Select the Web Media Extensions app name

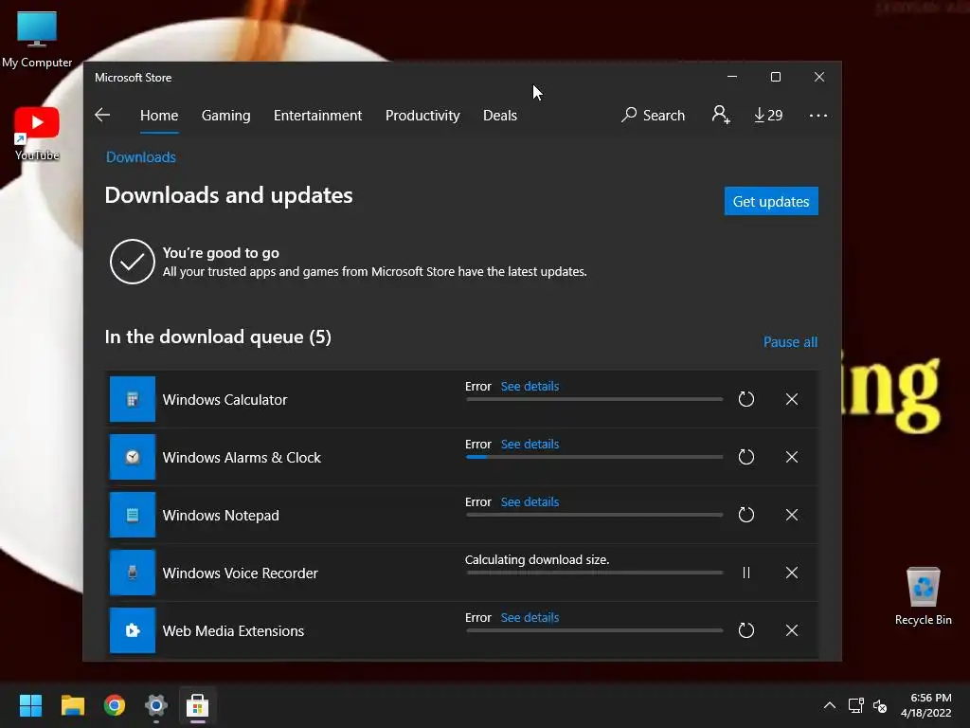point(233,630)
